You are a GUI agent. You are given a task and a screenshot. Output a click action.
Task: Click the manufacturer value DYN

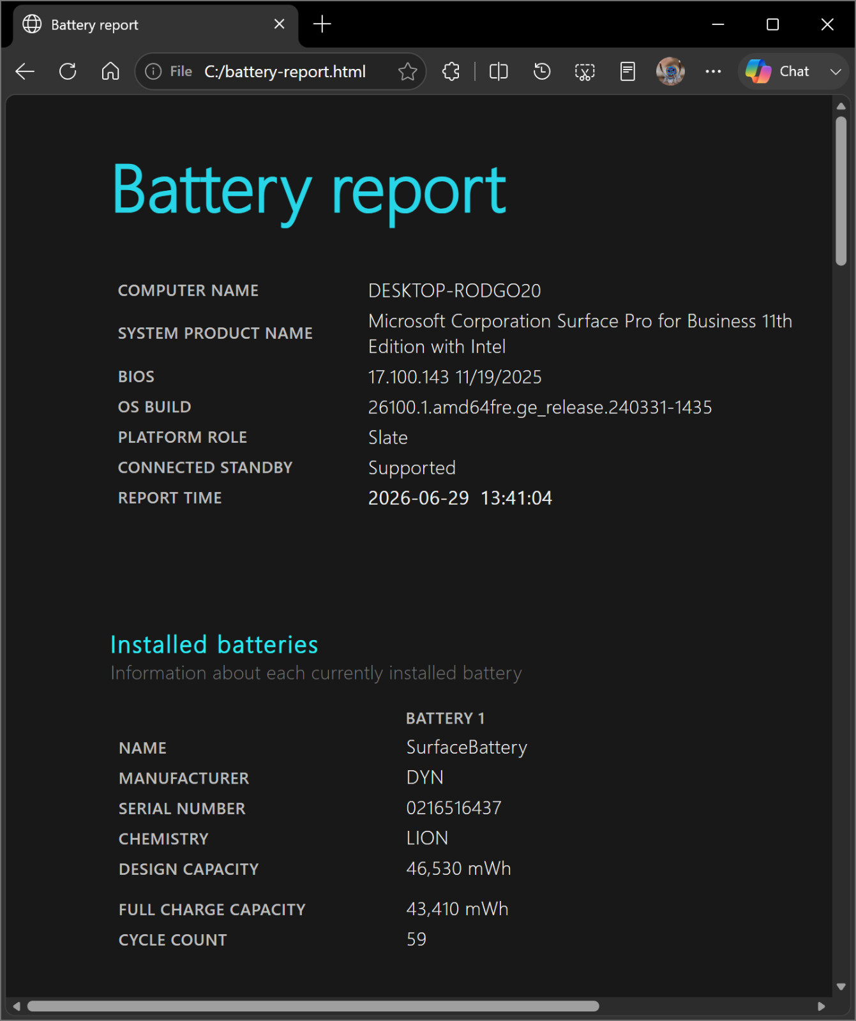point(425,778)
